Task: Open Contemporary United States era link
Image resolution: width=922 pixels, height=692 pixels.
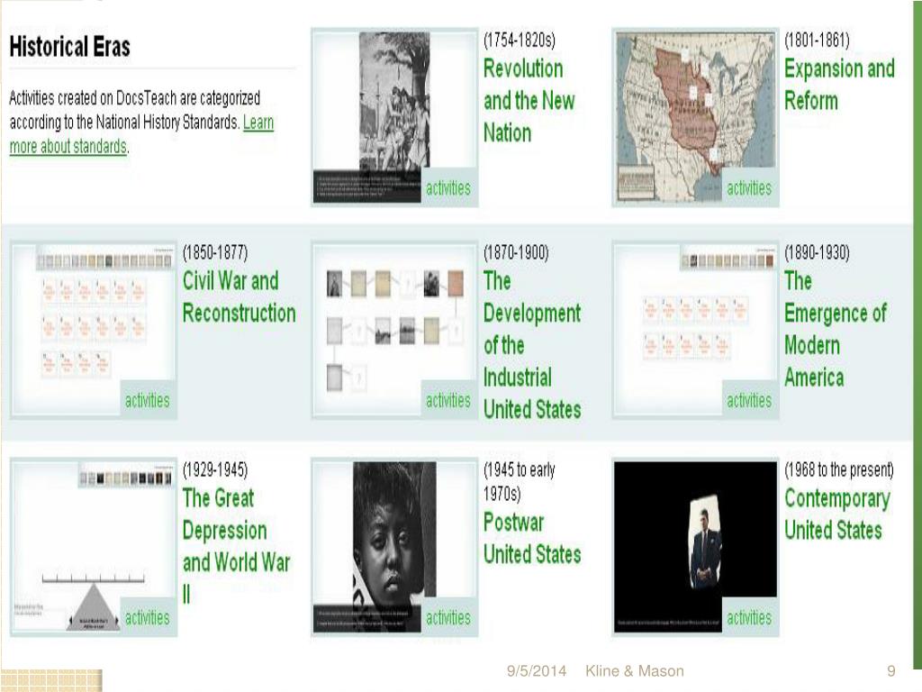Action: (837, 514)
